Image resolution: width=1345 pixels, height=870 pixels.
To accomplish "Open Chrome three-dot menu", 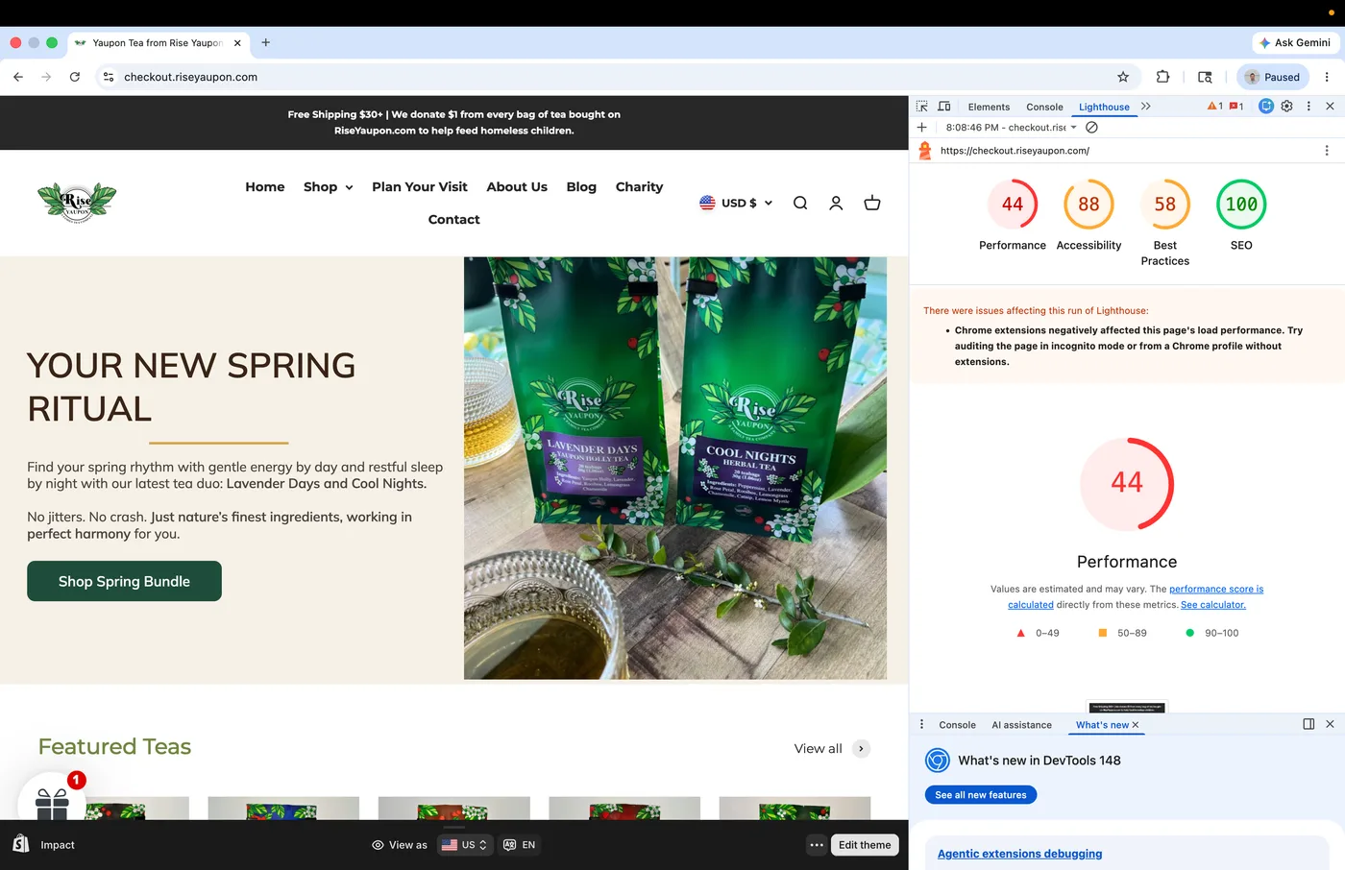I will [1327, 77].
